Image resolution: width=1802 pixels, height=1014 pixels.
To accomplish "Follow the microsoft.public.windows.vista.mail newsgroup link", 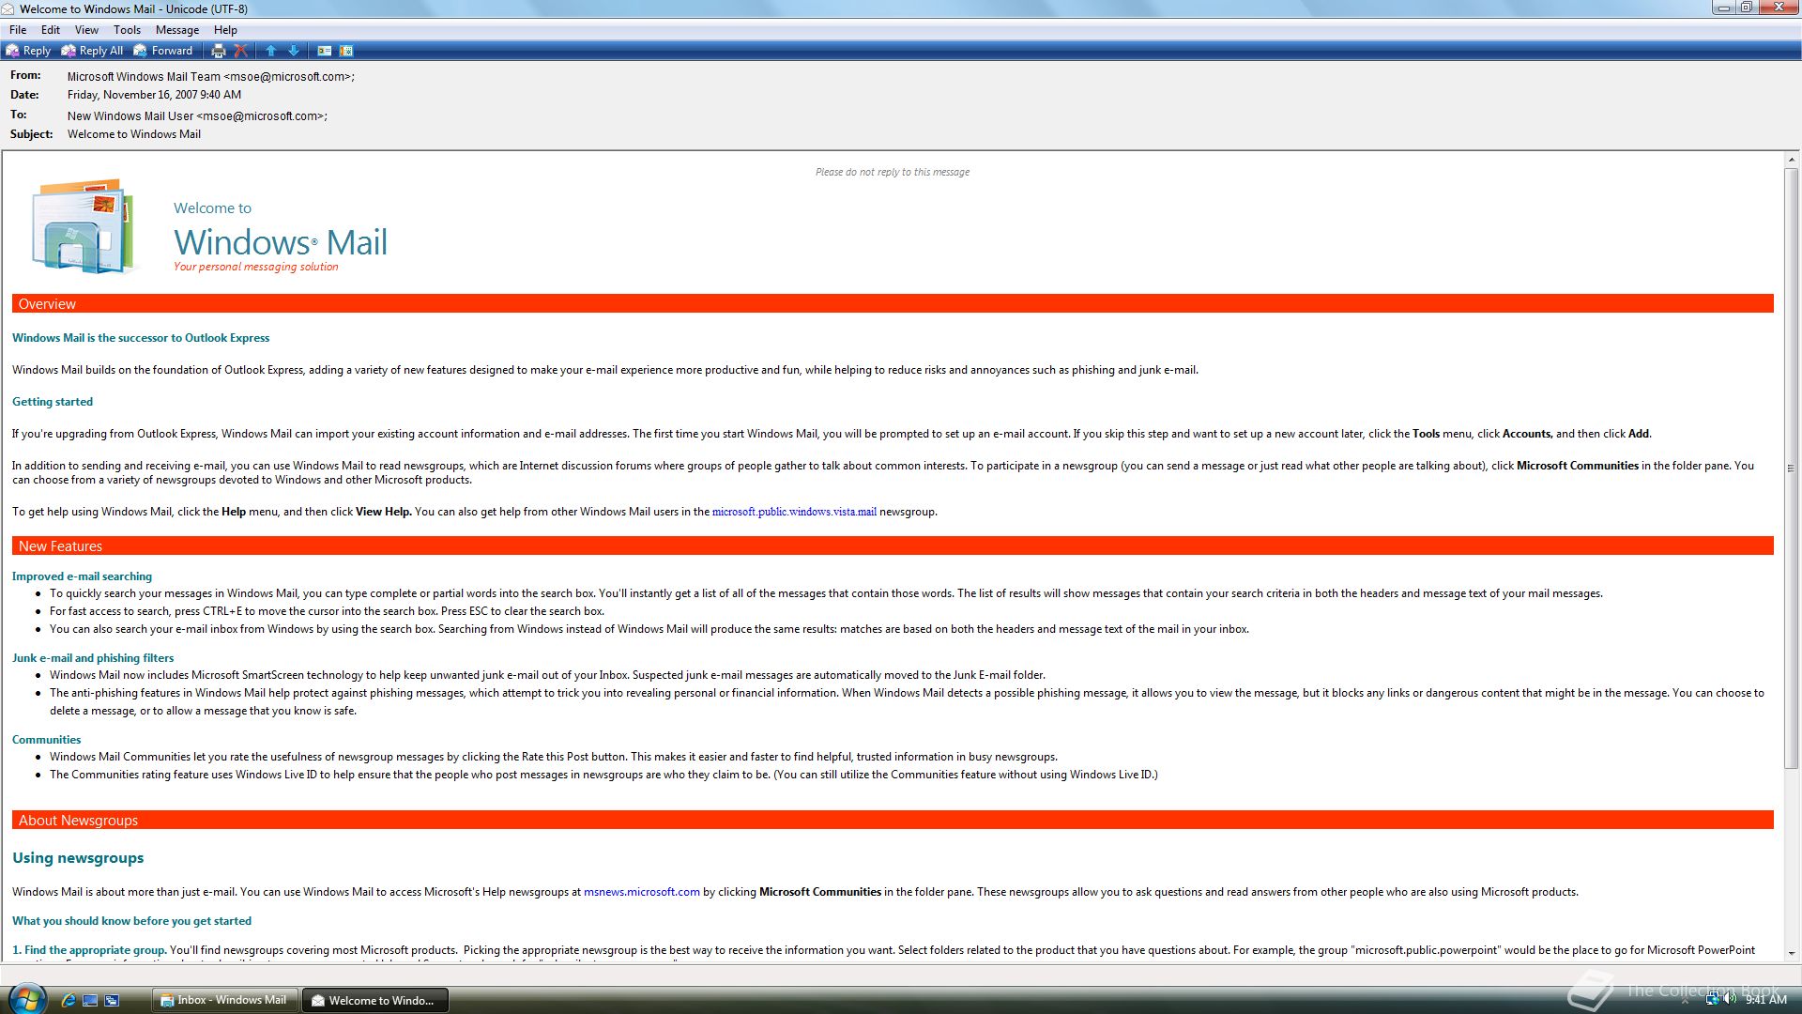I will 794,512.
